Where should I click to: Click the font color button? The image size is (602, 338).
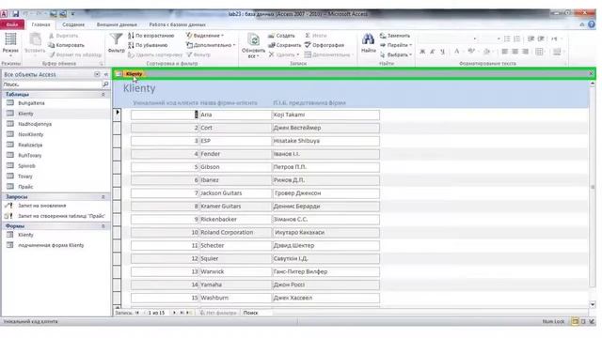(x=457, y=52)
